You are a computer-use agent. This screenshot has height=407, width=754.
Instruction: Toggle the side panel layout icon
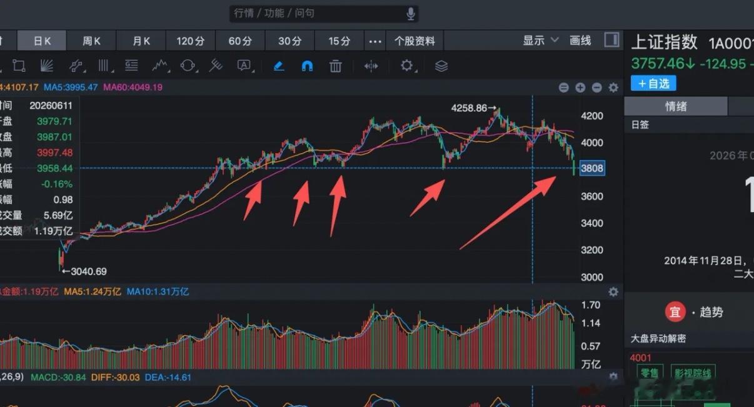click(611, 41)
